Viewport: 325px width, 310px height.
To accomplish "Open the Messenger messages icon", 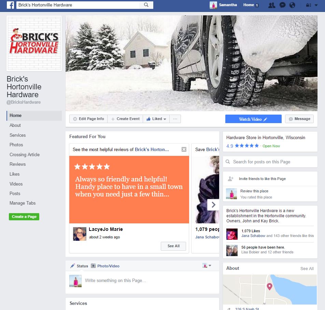I will click(x=282, y=5).
